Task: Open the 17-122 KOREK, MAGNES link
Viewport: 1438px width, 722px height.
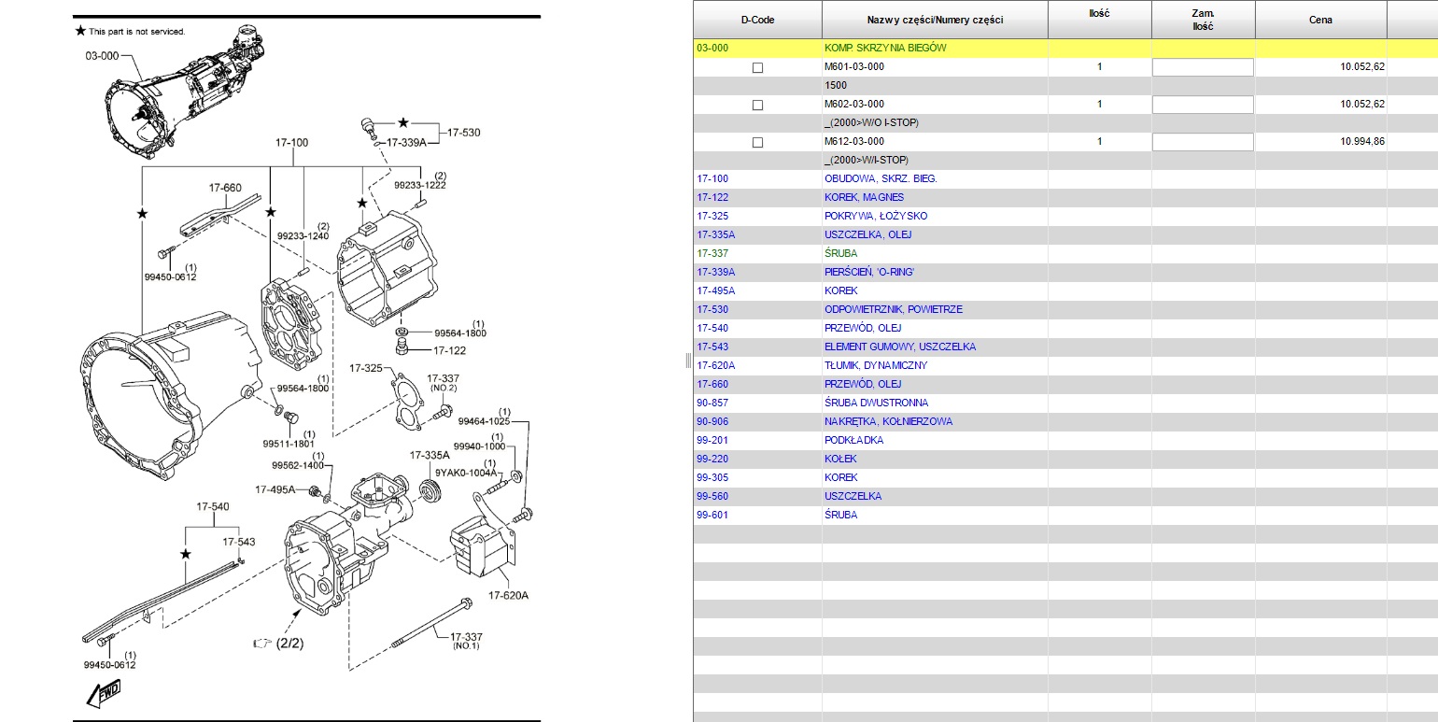Action: (x=864, y=197)
